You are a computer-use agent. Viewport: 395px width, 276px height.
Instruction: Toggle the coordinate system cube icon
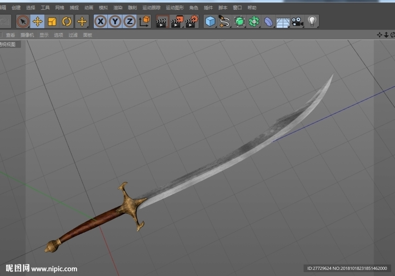tap(144, 22)
